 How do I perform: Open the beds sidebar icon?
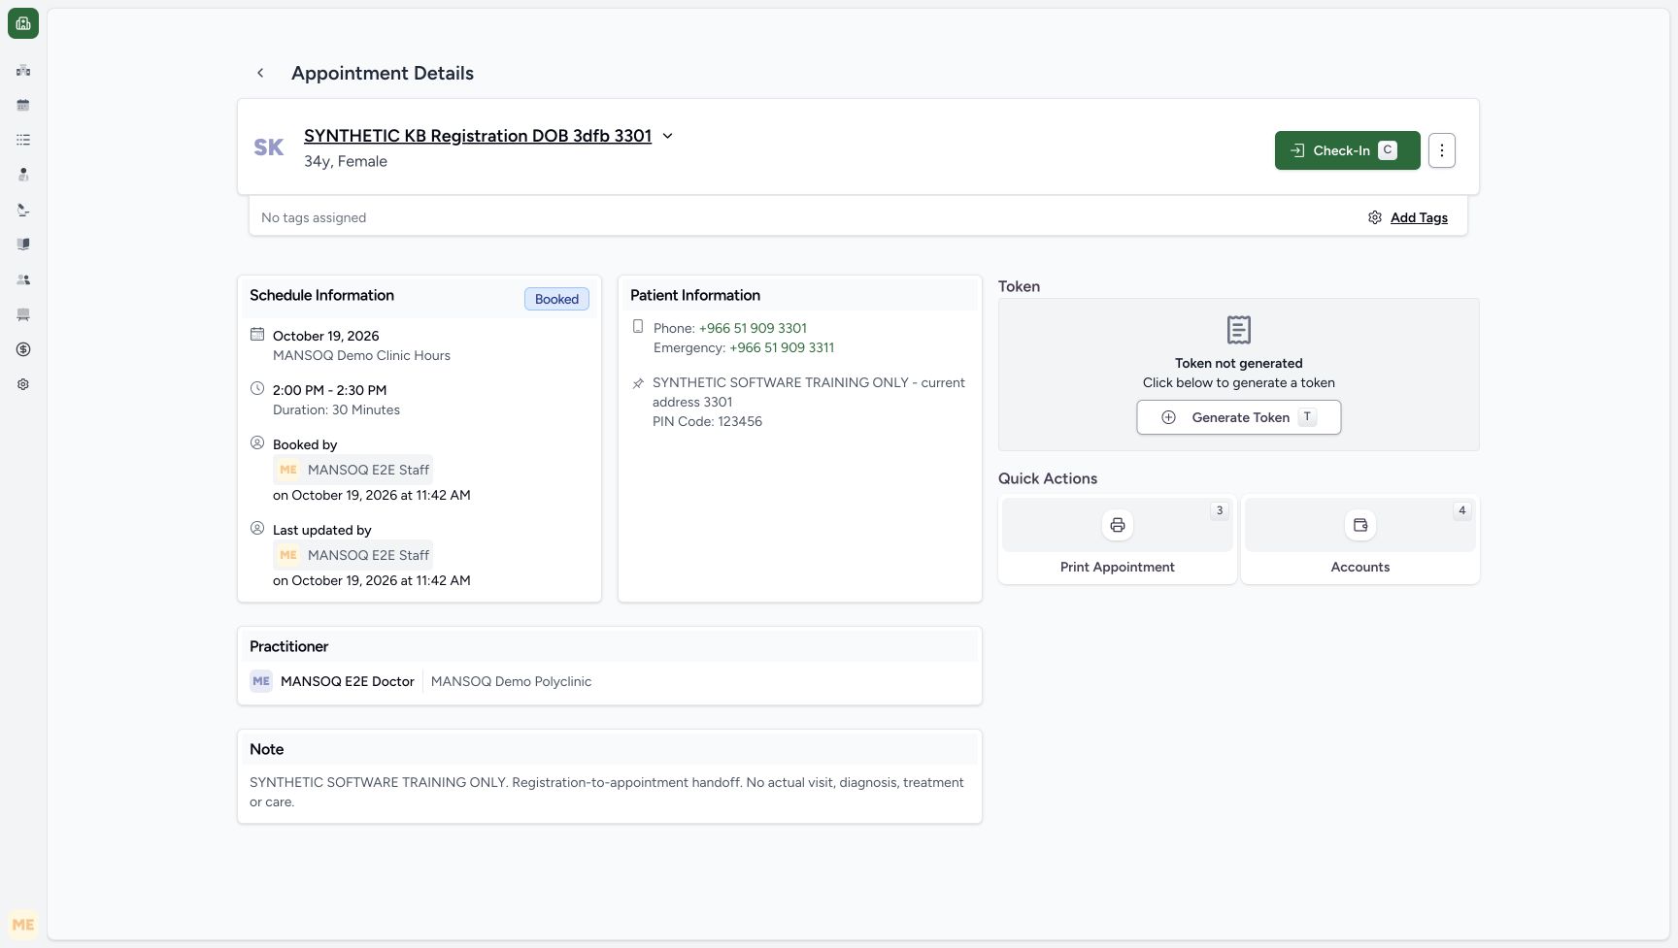pyautogui.click(x=23, y=314)
